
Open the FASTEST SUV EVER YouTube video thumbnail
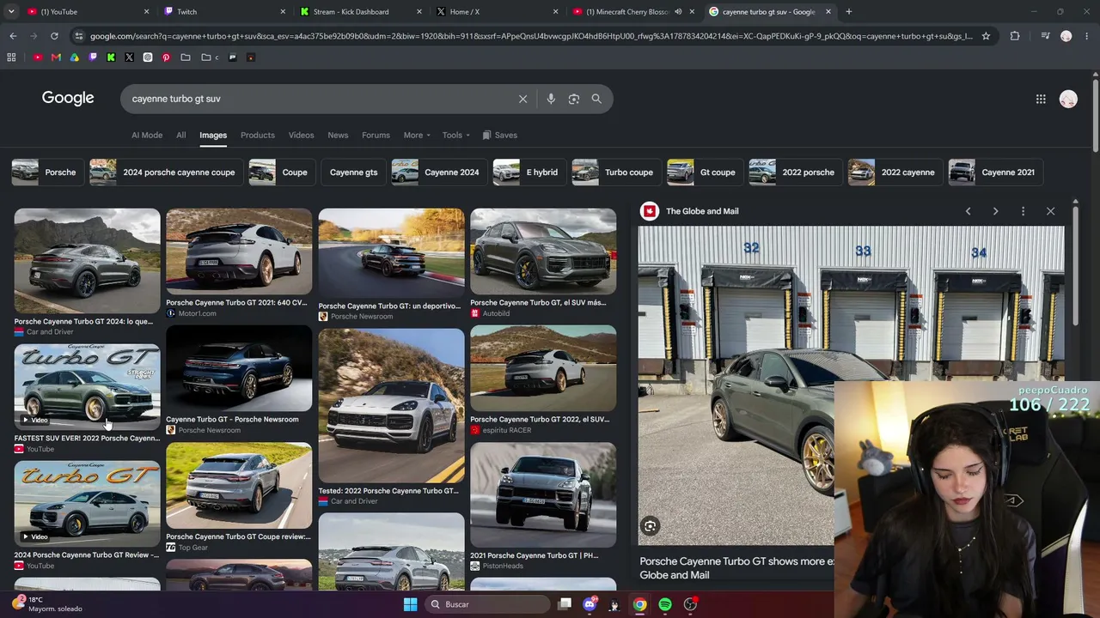tap(87, 387)
